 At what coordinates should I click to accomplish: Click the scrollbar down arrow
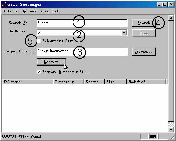click(x=171, y=129)
